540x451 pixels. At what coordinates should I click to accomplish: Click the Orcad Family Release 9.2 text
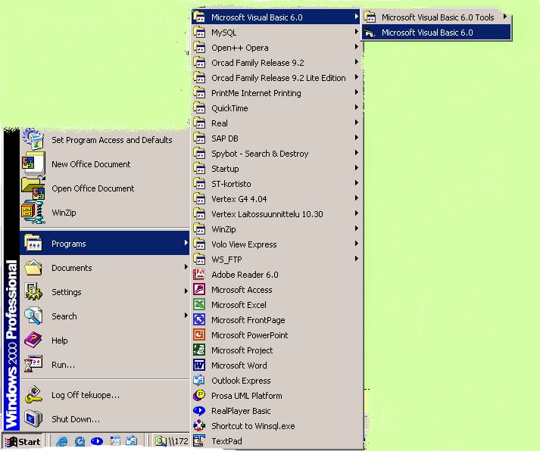click(258, 63)
